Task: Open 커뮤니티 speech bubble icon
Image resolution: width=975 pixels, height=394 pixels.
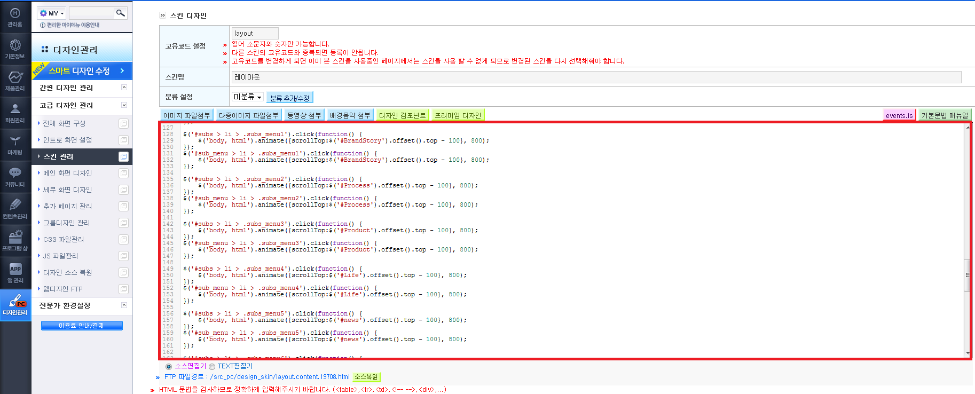Action: tap(15, 177)
